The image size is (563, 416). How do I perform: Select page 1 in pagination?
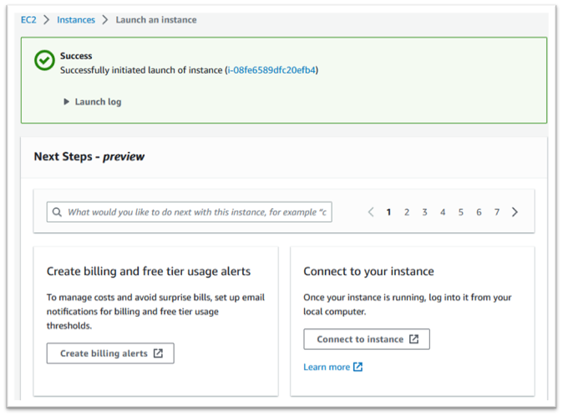pos(388,212)
